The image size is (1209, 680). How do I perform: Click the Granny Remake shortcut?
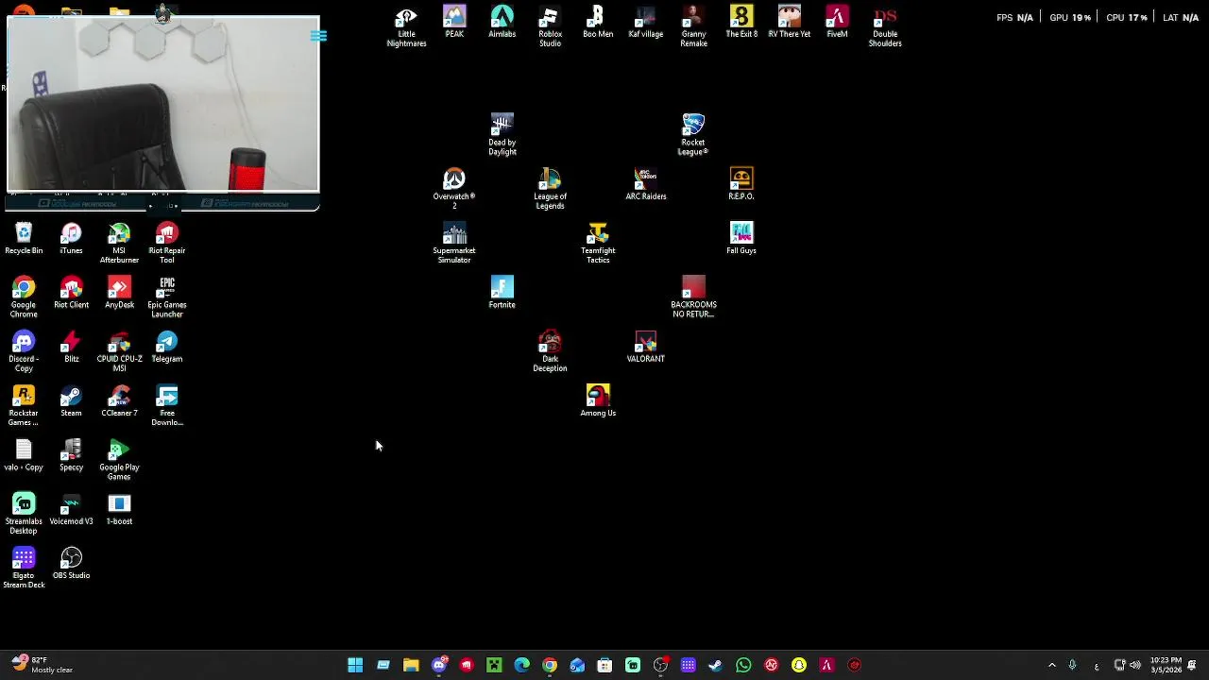tap(693, 26)
